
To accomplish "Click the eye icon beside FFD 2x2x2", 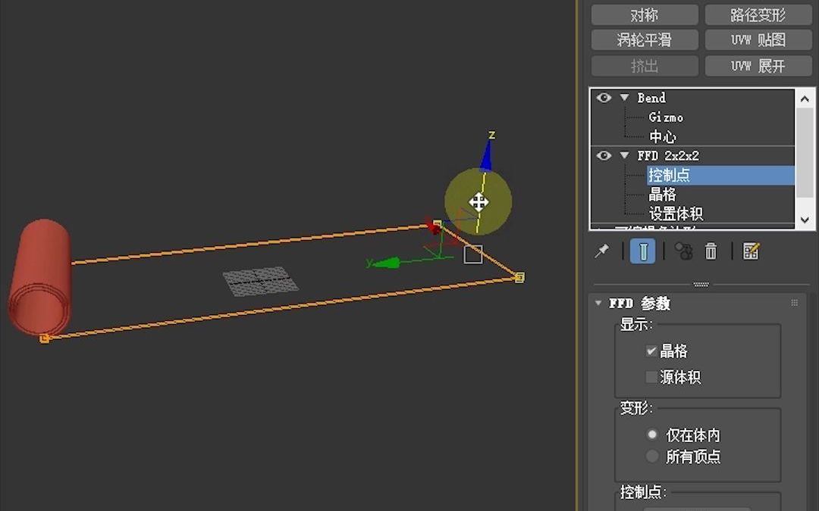I will [x=604, y=155].
